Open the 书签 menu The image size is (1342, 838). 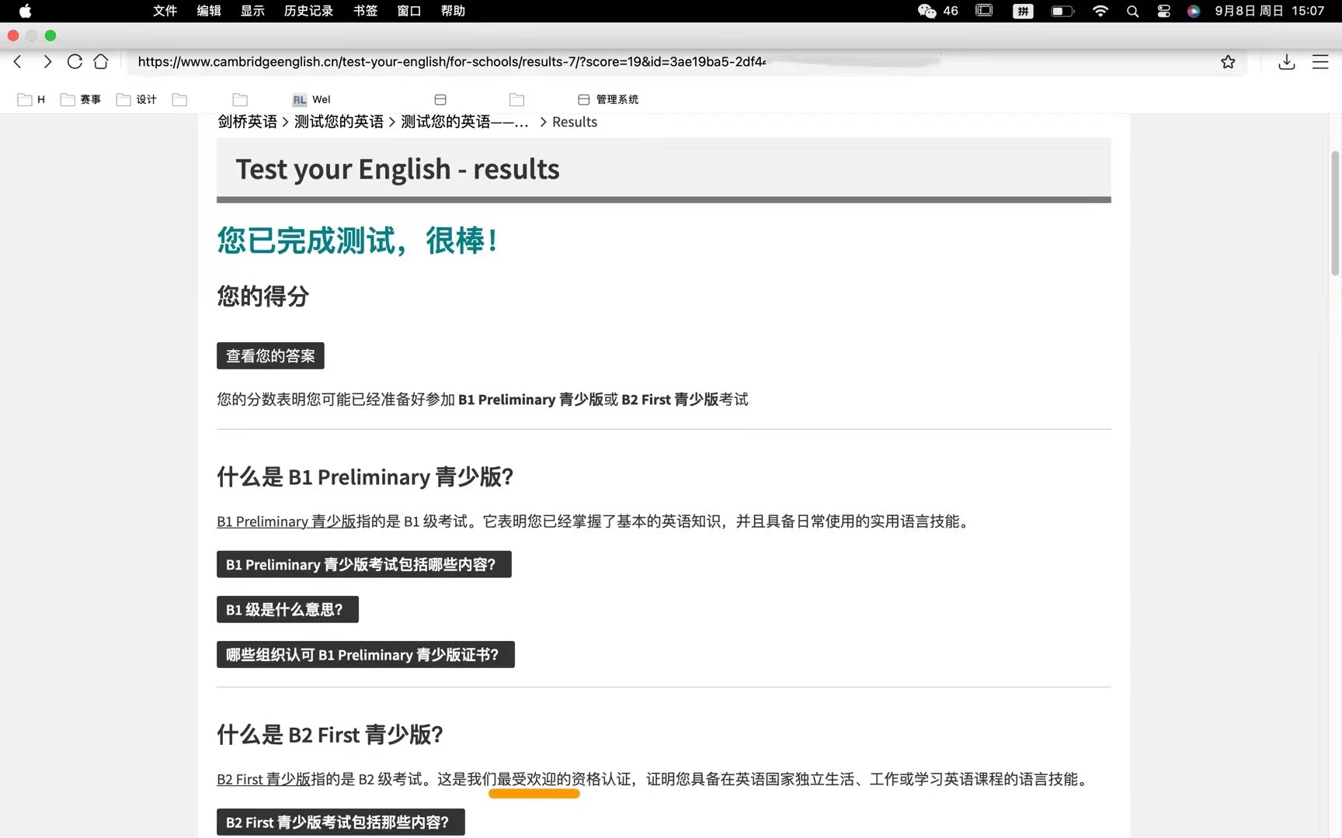pos(365,11)
